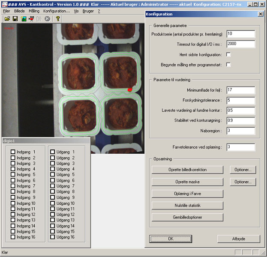Click the Minimumflade for fejl field
The image size is (267, 257).
pyautogui.click(x=241, y=90)
